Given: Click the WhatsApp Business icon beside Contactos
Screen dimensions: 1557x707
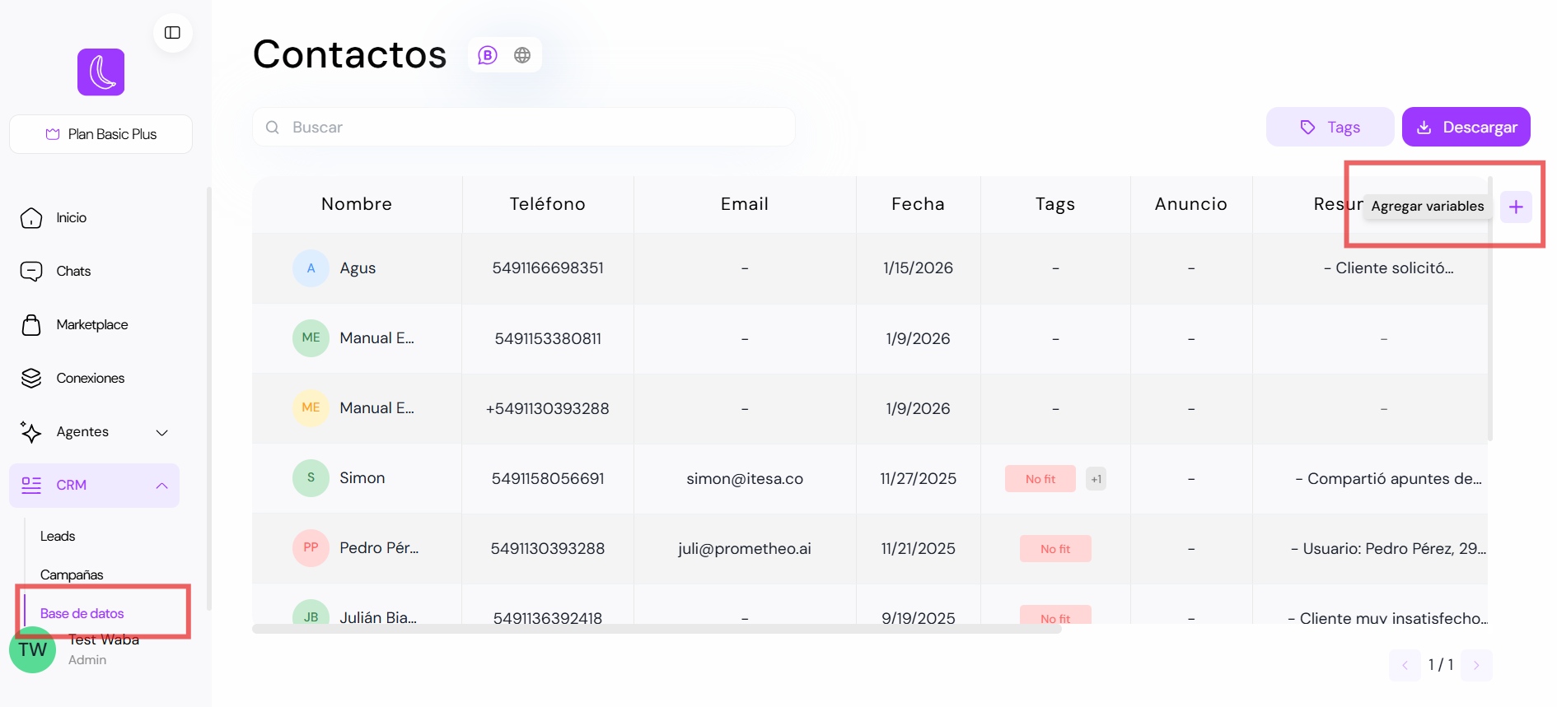Looking at the screenshot, I should click(x=488, y=55).
